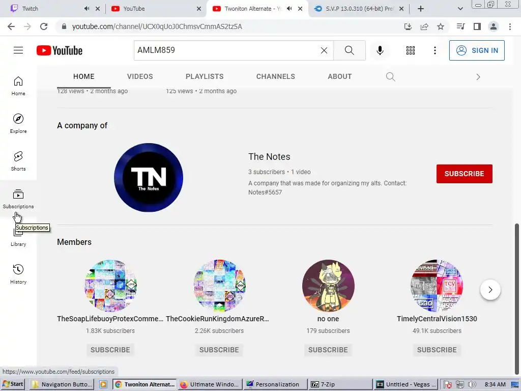Clear the search box text
Image resolution: width=521 pixels, height=391 pixels.
tap(324, 50)
